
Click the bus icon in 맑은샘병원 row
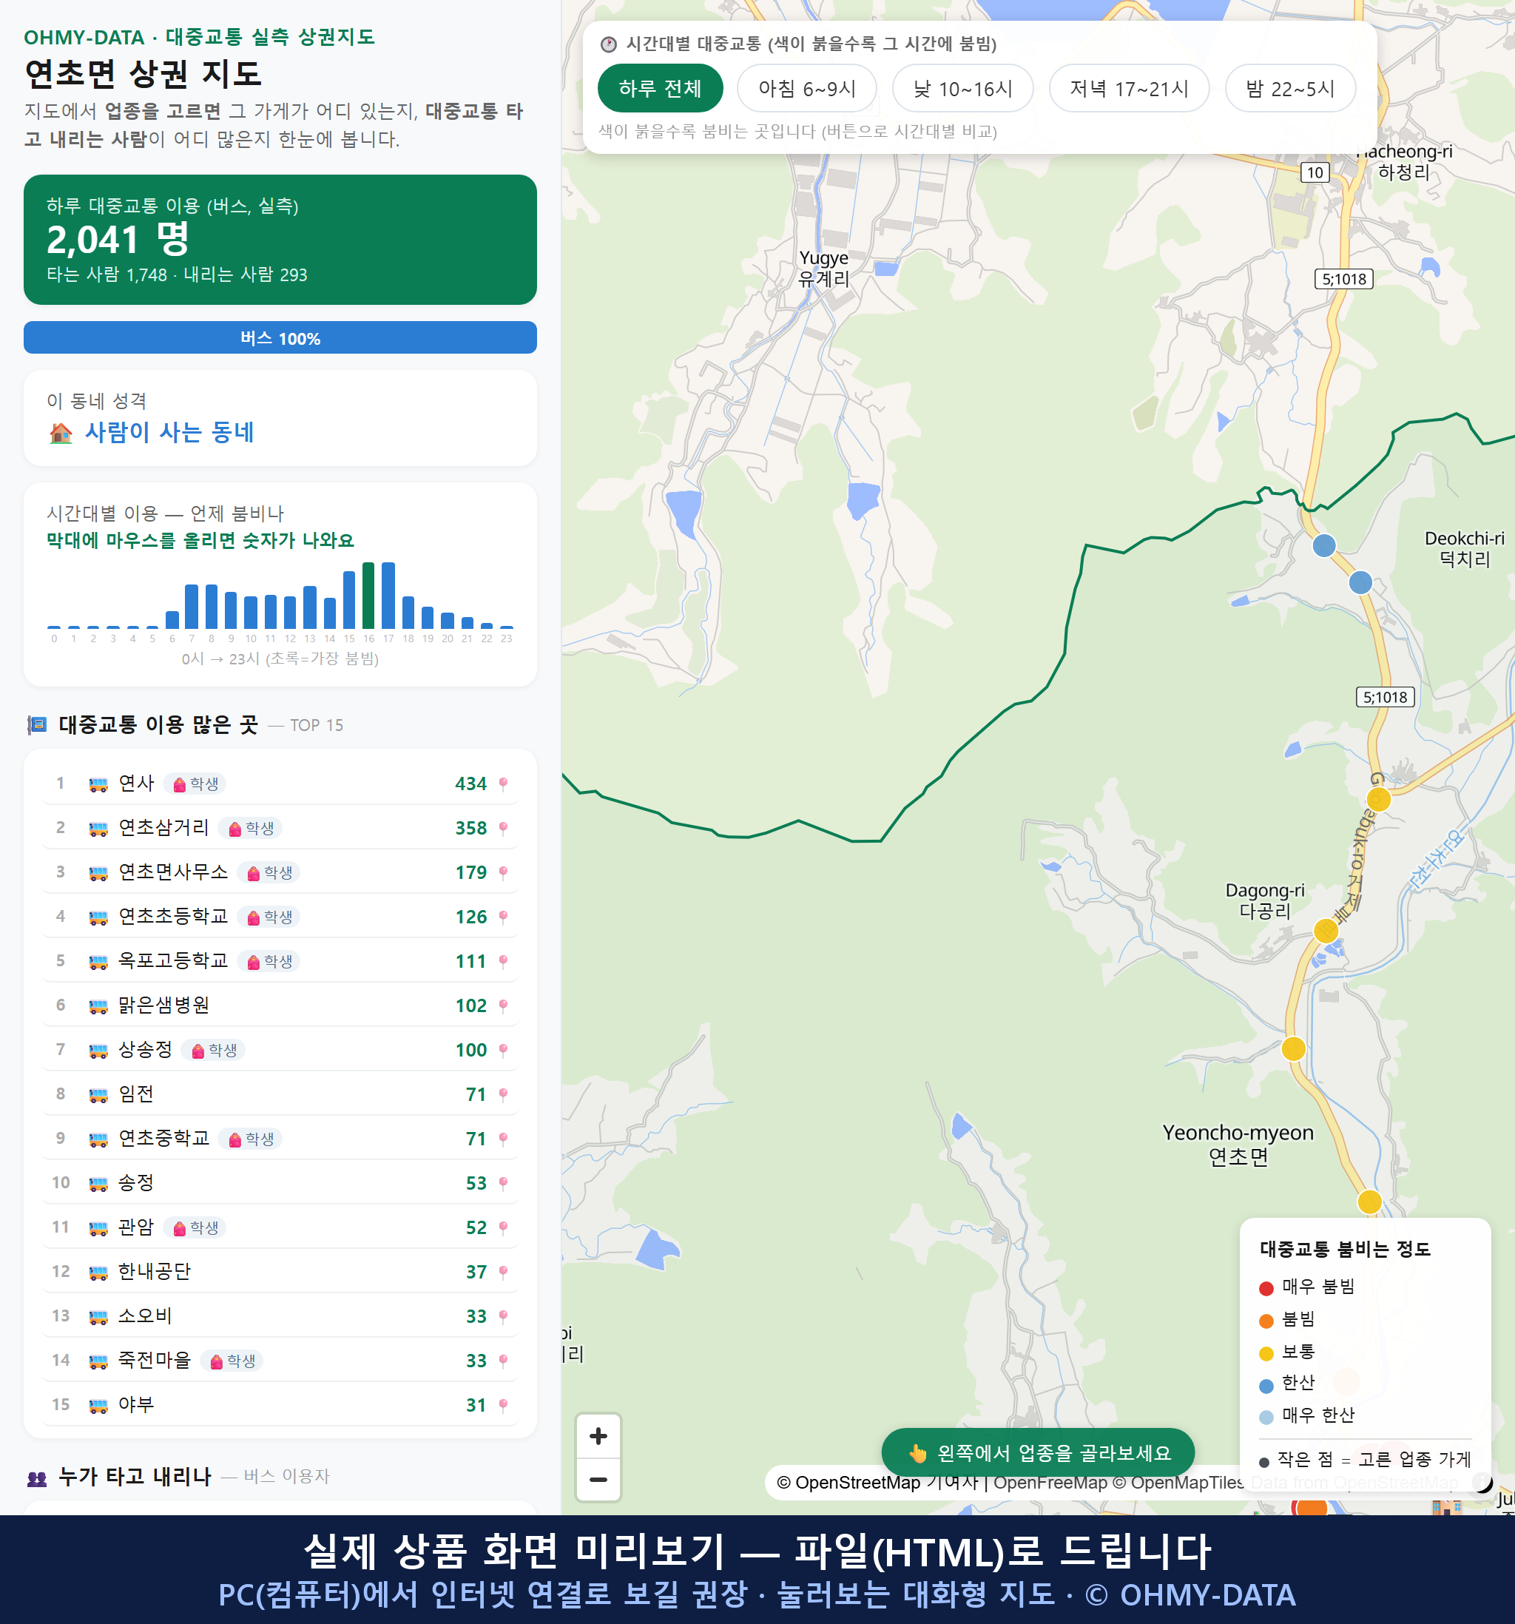(x=98, y=1005)
